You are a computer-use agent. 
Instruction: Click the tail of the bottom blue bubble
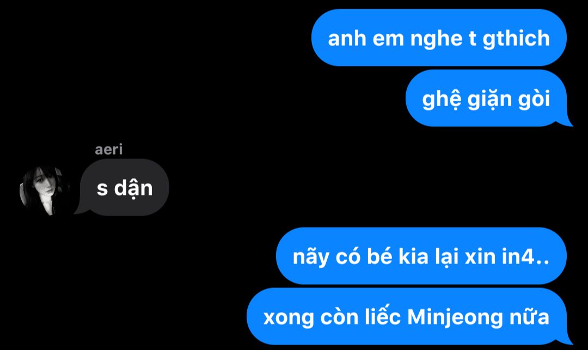point(566,340)
